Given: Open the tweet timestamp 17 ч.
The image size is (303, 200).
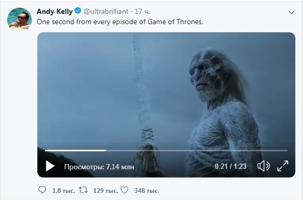Looking at the screenshot, I should [x=142, y=11].
